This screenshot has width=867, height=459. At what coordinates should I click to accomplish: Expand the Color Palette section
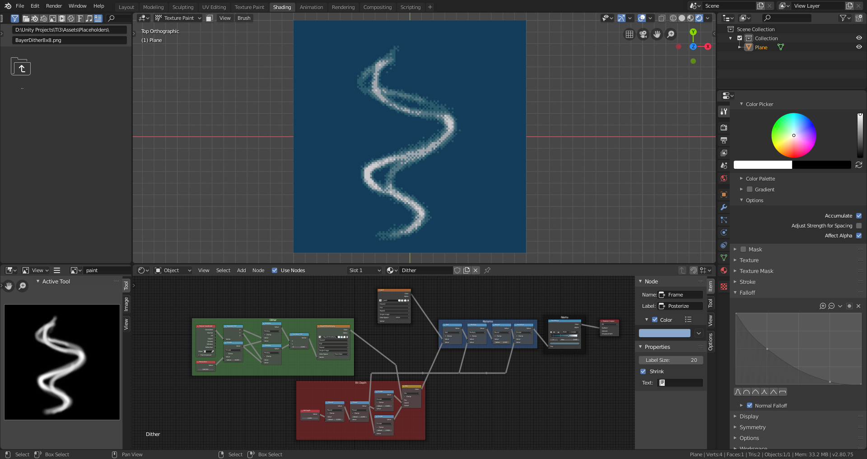[x=760, y=179]
